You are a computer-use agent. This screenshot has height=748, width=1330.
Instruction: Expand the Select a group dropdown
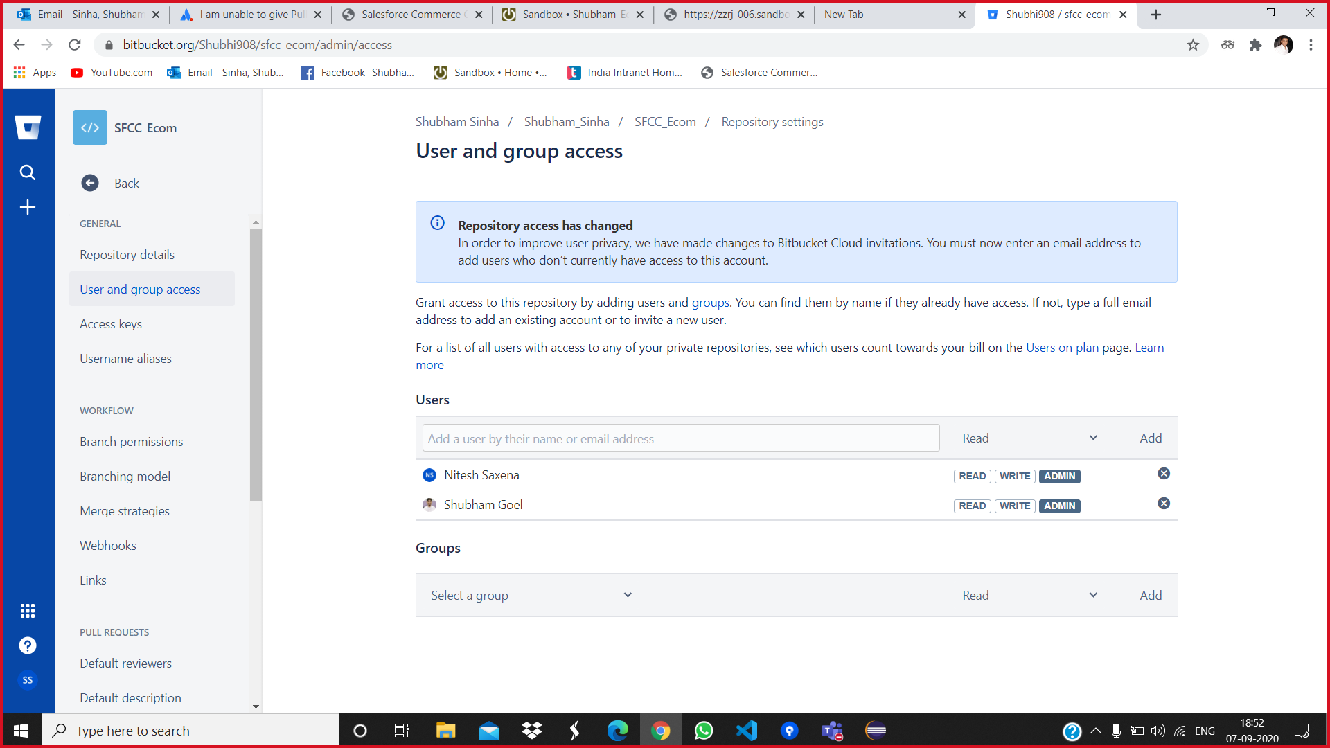coord(530,594)
